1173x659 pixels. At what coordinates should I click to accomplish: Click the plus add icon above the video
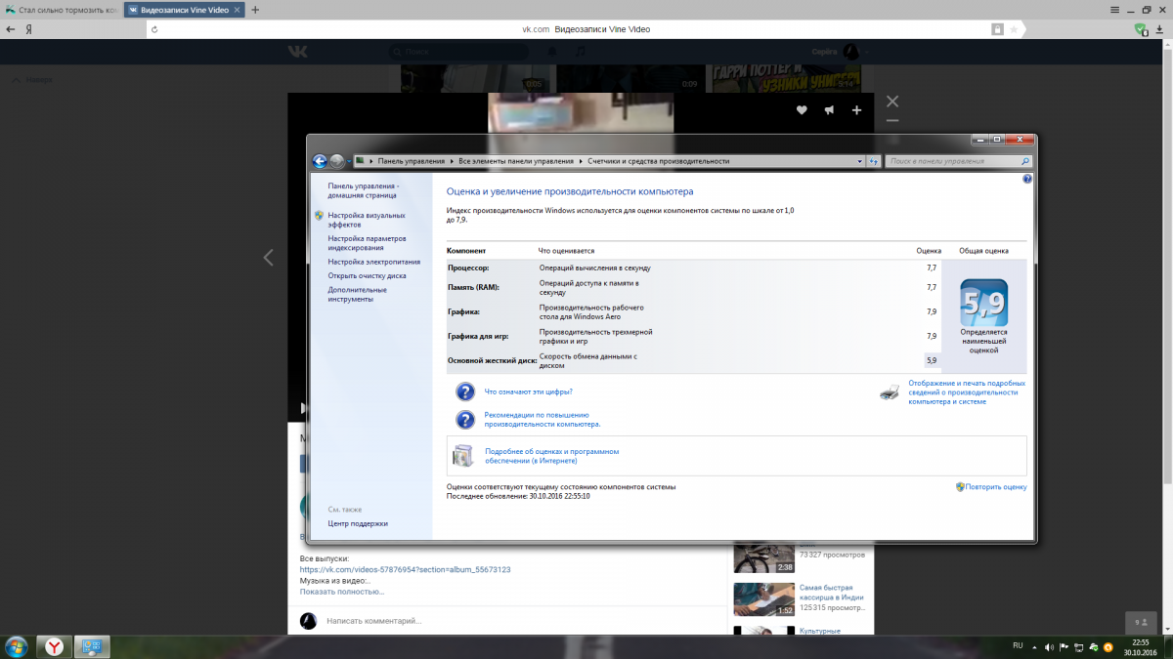[856, 110]
